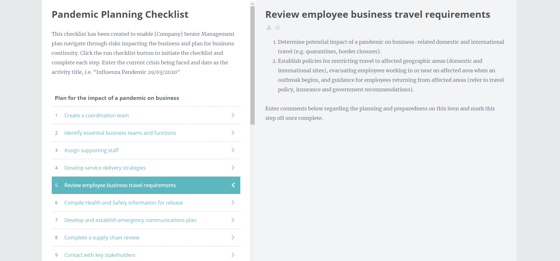Expand the Create a coordination team step
The image size is (560, 261).
point(233,115)
